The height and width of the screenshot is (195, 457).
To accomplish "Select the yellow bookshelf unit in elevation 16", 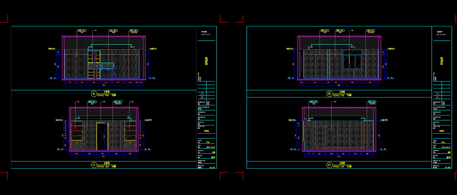I will [x=94, y=64].
